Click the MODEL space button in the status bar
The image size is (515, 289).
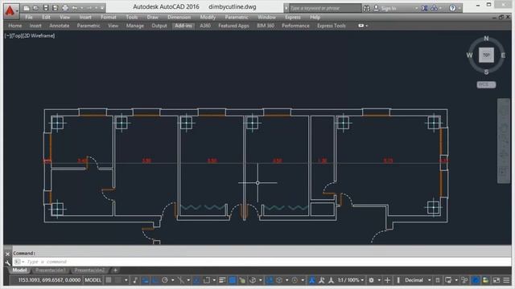[93, 280]
